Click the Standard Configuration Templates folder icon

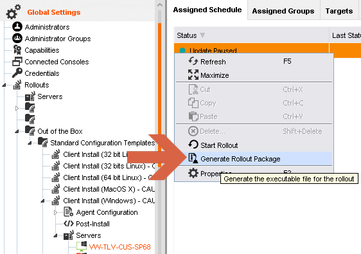(x=43, y=142)
